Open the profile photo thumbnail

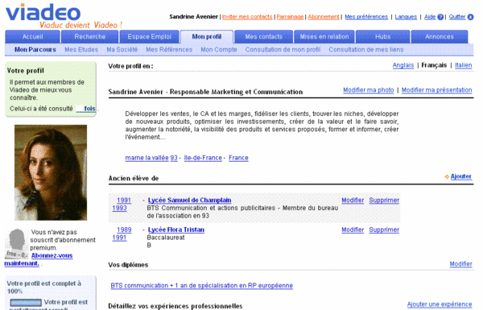coord(51,172)
